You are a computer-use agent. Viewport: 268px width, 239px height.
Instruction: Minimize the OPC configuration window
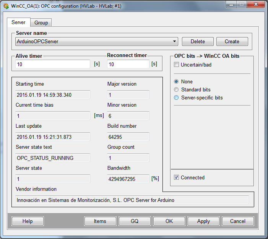[x=231, y=5]
